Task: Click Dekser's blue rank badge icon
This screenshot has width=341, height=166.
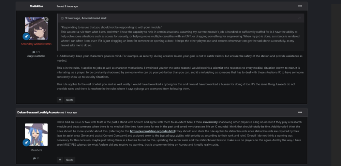Action: coord(26,142)
